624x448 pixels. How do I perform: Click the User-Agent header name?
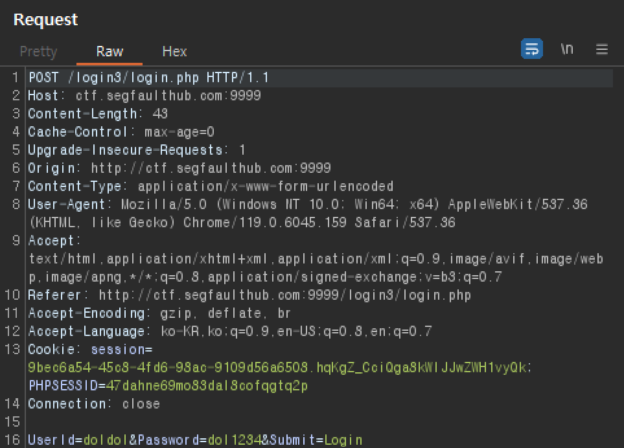[66, 205]
